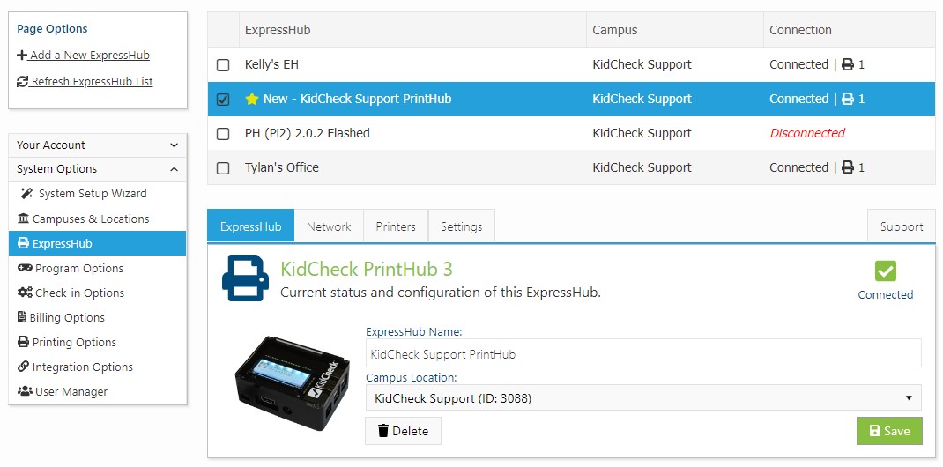Viewport: 943px width, 467px height.
Task: Go to Check-in Options in sidebar
Action: pos(79,293)
